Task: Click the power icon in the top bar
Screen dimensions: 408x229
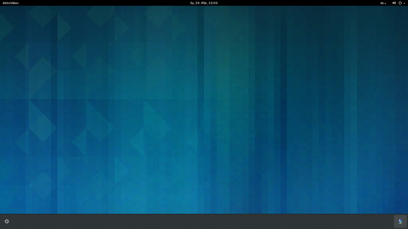Action: [x=400, y=3]
